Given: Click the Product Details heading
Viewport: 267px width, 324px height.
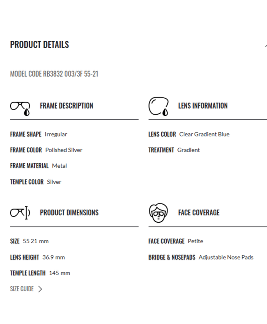Looking at the screenshot, I should pyautogui.click(x=39, y=45).
